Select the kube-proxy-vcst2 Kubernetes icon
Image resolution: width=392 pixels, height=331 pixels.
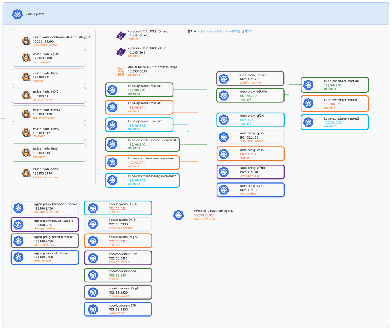click(x=224, y=154)
